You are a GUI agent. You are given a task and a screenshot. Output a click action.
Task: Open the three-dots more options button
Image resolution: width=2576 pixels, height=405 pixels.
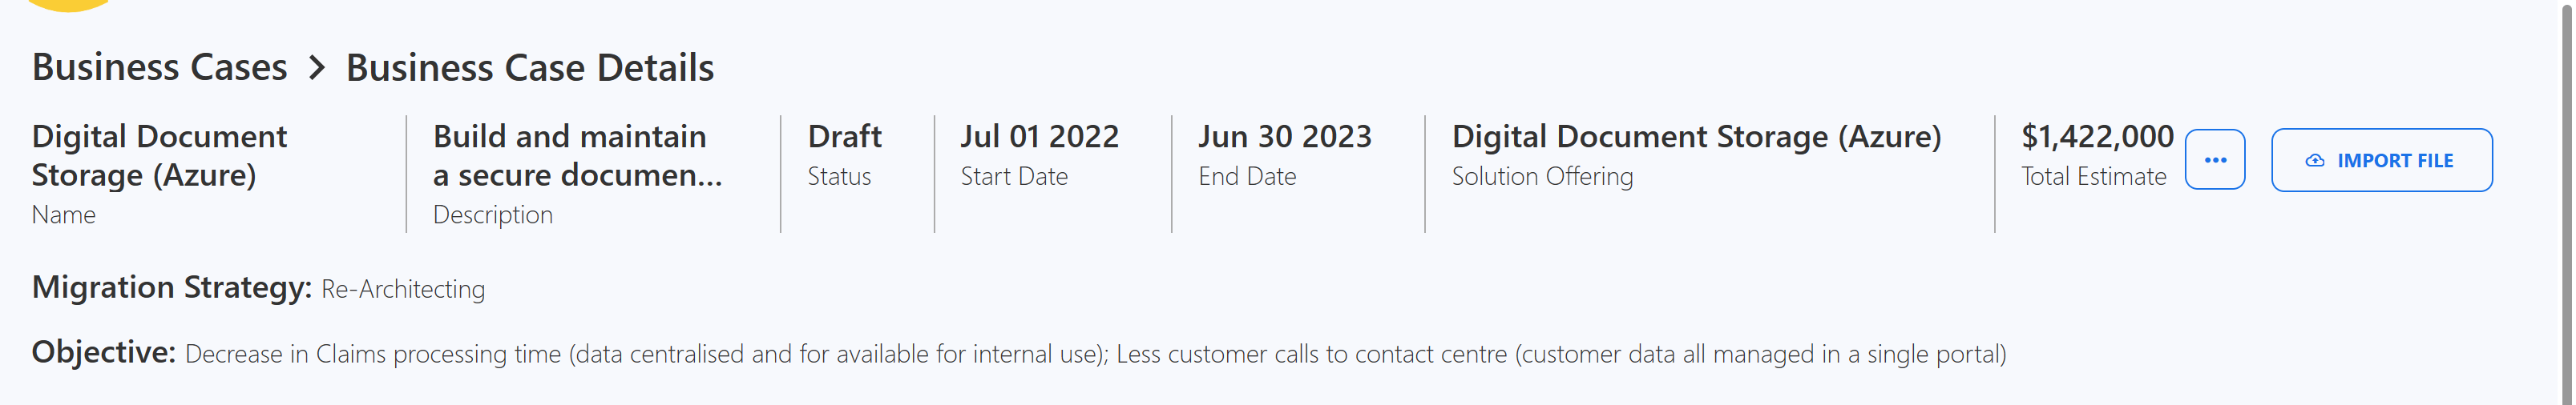coord(2214,159)
